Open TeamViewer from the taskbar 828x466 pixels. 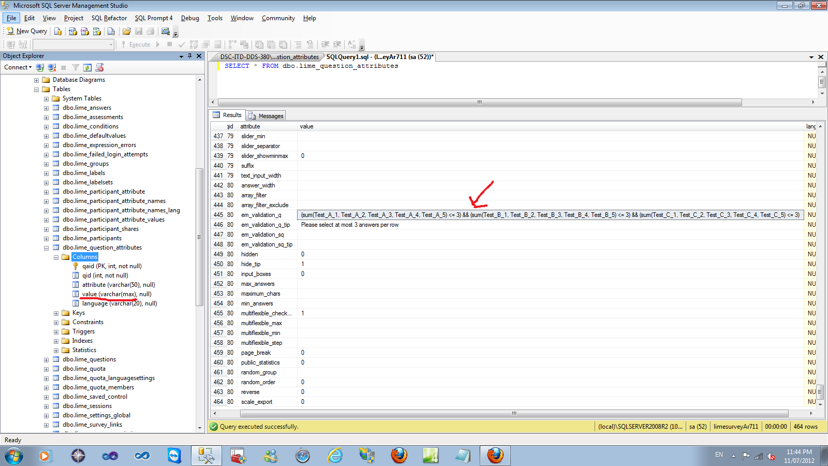pyautogui.click(x=174, y=456)
